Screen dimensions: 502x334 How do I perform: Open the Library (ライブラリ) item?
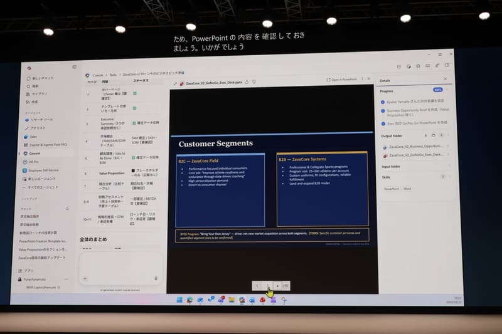click(x=36, y=94)
